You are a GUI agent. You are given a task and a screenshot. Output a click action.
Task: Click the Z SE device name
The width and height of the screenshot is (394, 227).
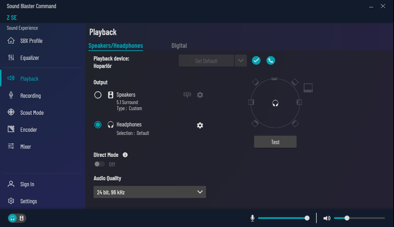point(12,18)
